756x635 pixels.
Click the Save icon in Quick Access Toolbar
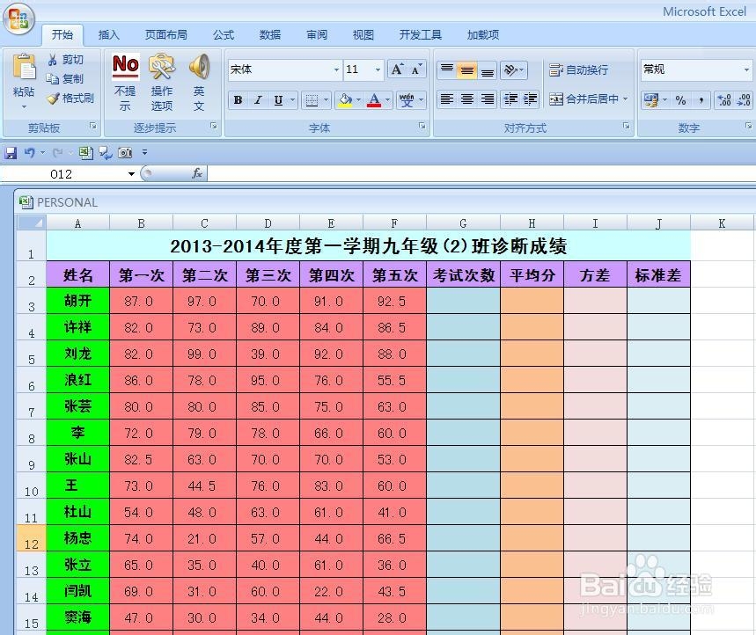10,152
